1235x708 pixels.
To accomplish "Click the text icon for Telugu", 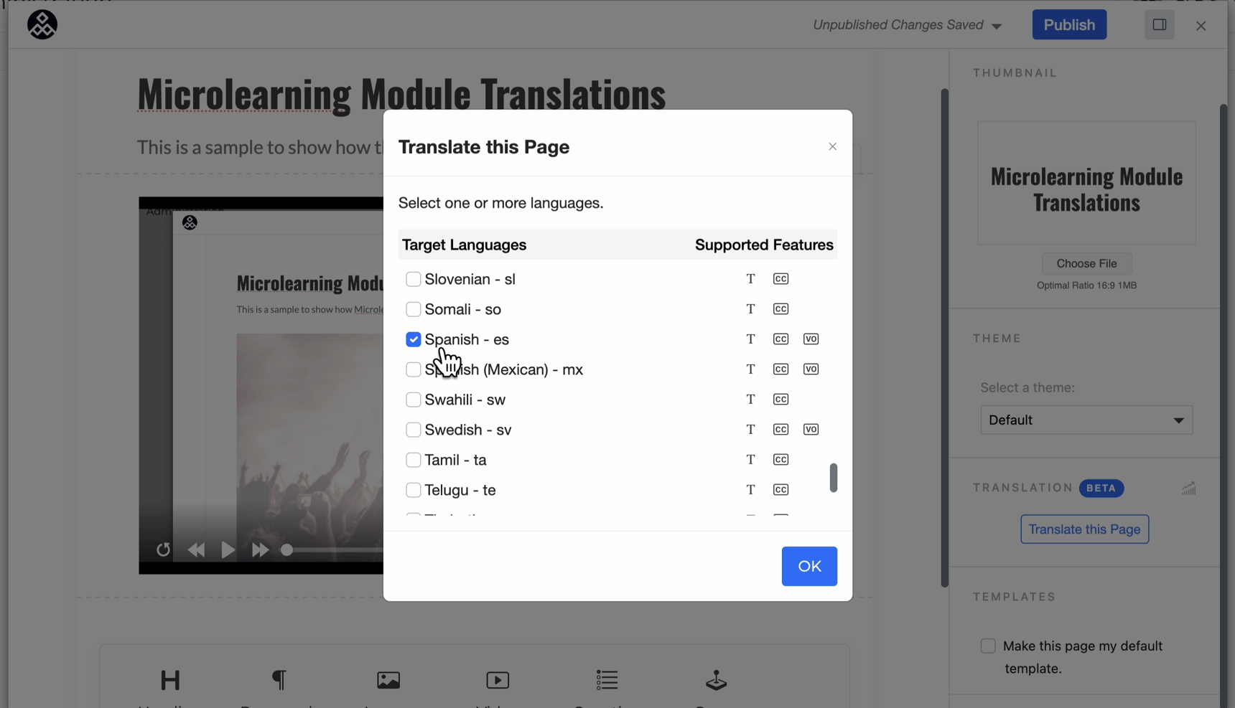I will point(750,490).
